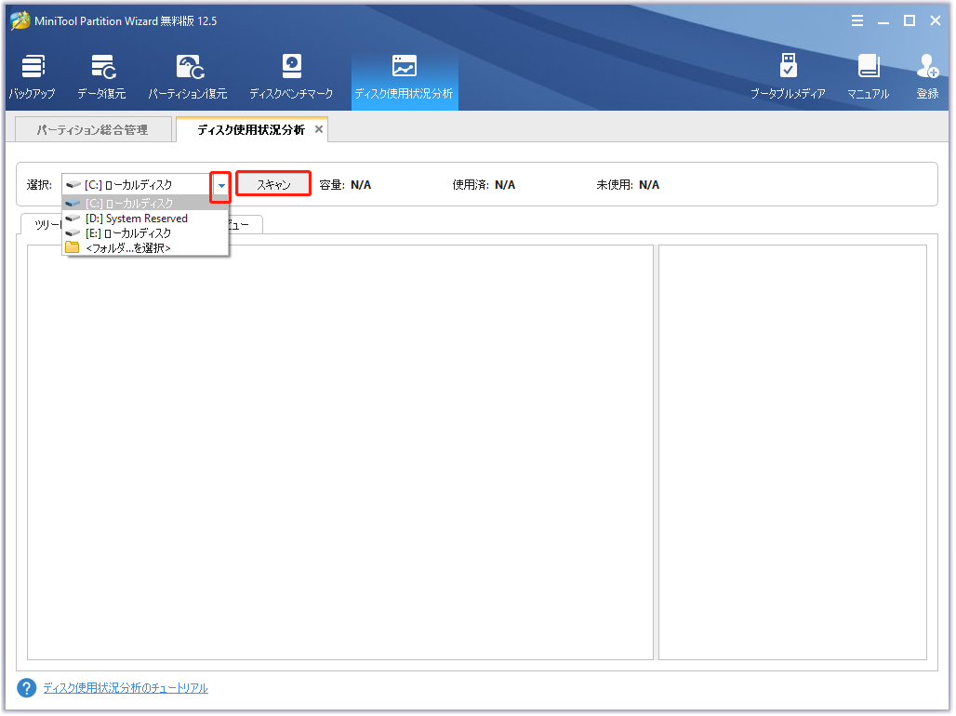Viewport: 956px width, 716px height.
Task: Close the ディスク使用状況分析 tab
Action: click(319, 129)
